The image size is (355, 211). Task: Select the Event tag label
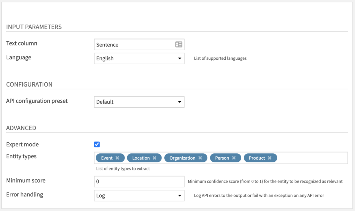click(x=107, y=158)
